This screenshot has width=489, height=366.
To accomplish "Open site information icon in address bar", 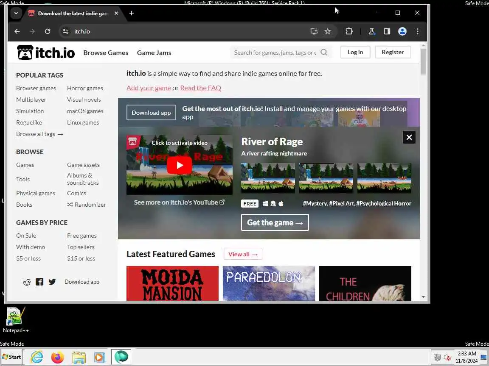I will 66,31.
